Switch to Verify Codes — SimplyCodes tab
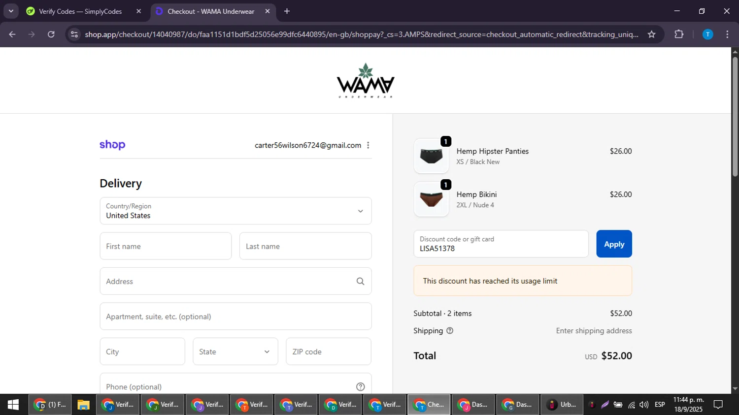 coord(80,11)
